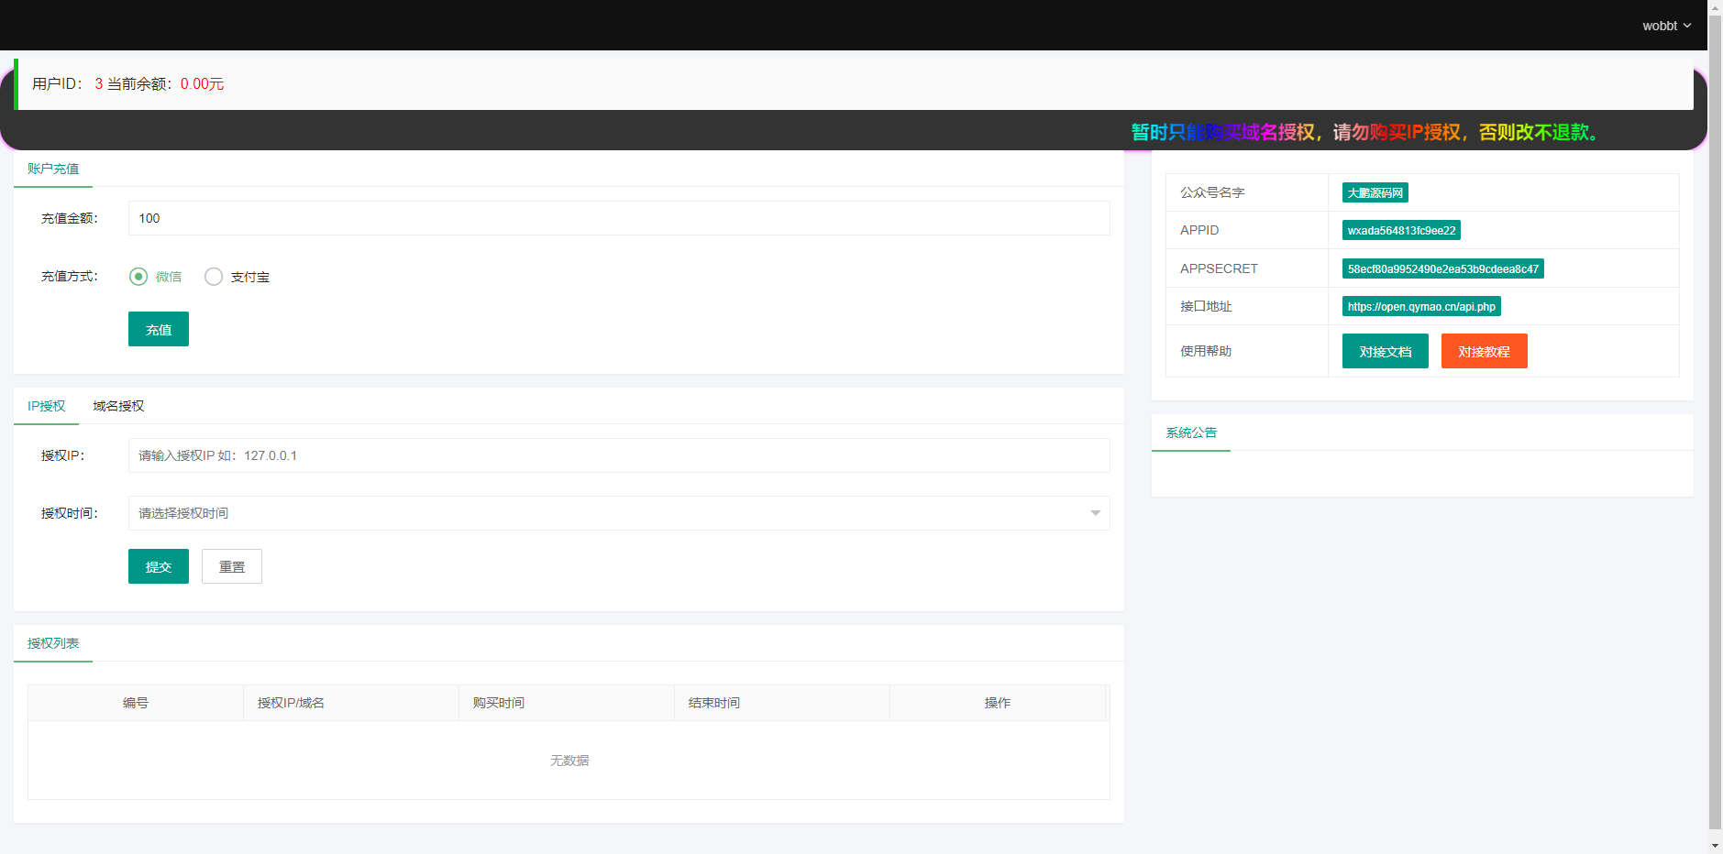The image size is (1723, 854).
Task: Switch to the IP授权 tab
Action: [x=46, y=406]
